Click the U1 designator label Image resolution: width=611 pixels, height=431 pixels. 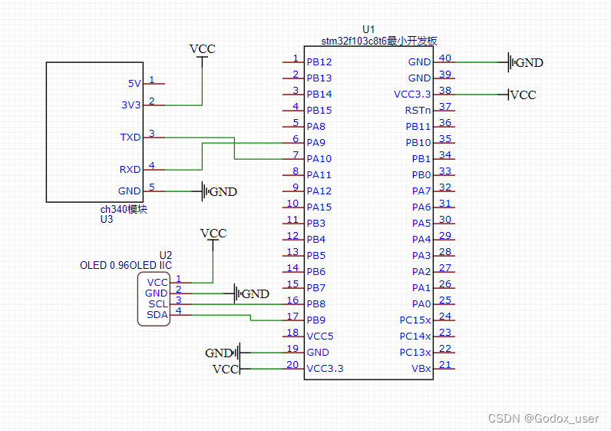coord(368,29)
